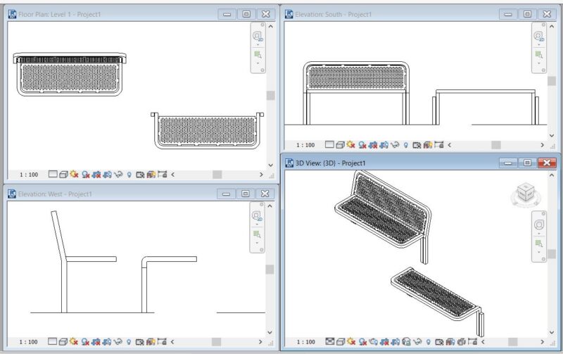Click Reveal Constraints in Floor Plan view bar
The image size is (563, 354).
tap(163, 175)
